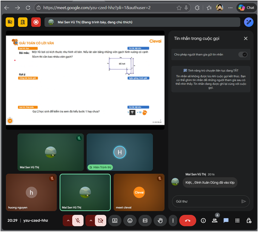
Task: Click blue annotation pen button
Action: coord(249,22)
